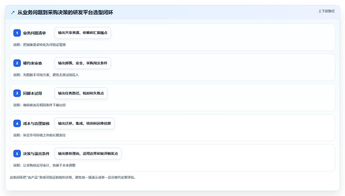This screenshot has width=345, height=196.
Task: Click the 输出共享资源、依赖和汇报痛点 box
Action: (83, 33)
